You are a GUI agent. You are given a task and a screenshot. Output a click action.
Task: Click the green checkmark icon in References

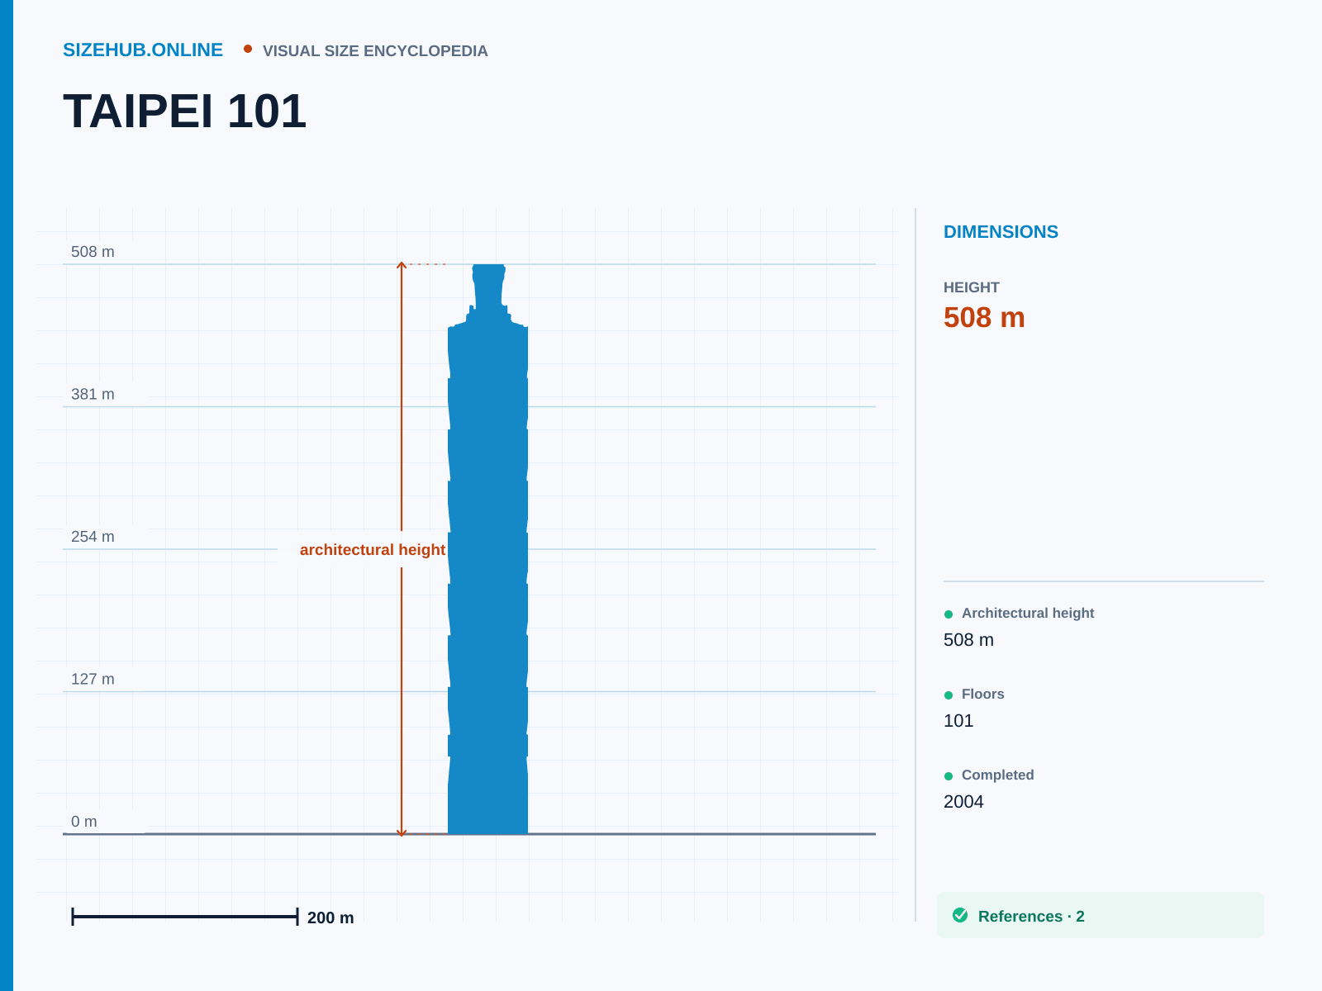click(x=960, y=915)
